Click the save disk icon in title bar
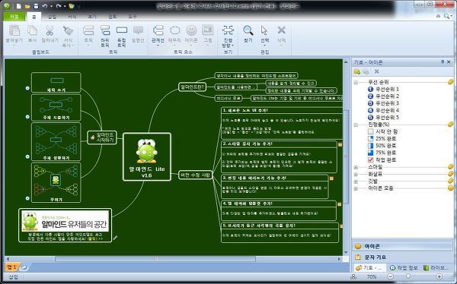 (36, 6)
